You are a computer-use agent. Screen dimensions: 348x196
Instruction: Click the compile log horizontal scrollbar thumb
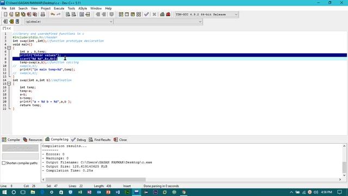coord(96,180)
